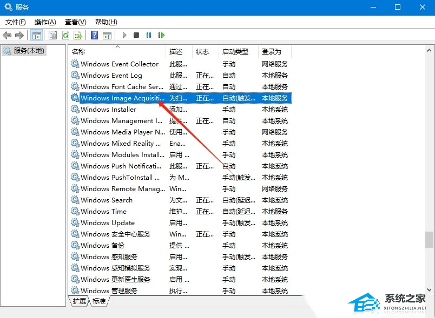
Task: Restart the service with the restart icon
Action: point(161,35)
